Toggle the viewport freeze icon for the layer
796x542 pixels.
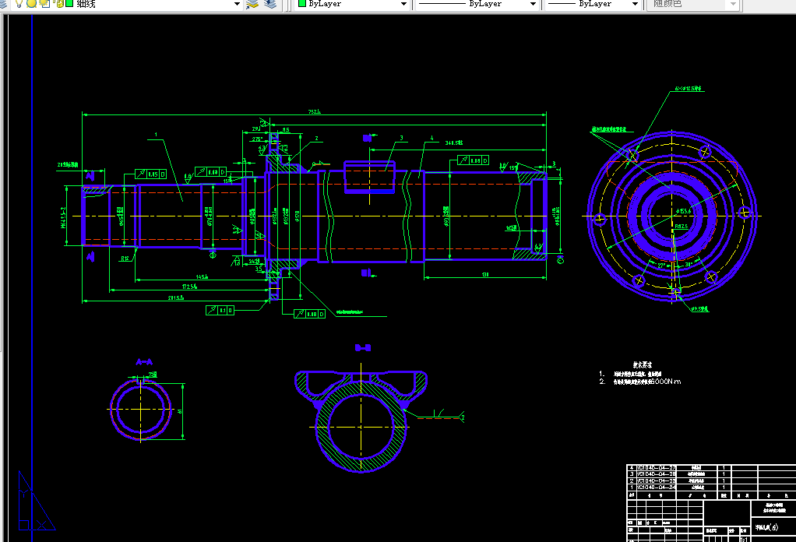coord(44,4)
